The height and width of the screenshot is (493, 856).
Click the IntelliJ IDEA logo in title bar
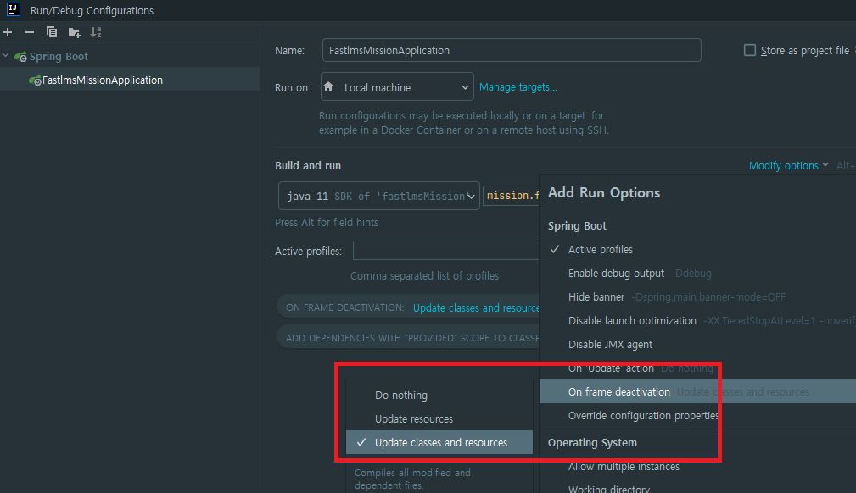pyautogui.click(x=13, y=9)
